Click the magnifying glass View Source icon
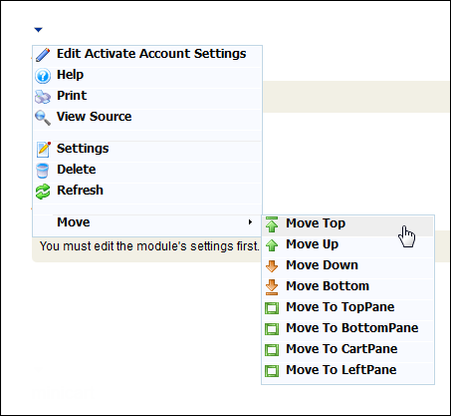The width and height of the screenshot is (451, 416). tap(43, 118)
